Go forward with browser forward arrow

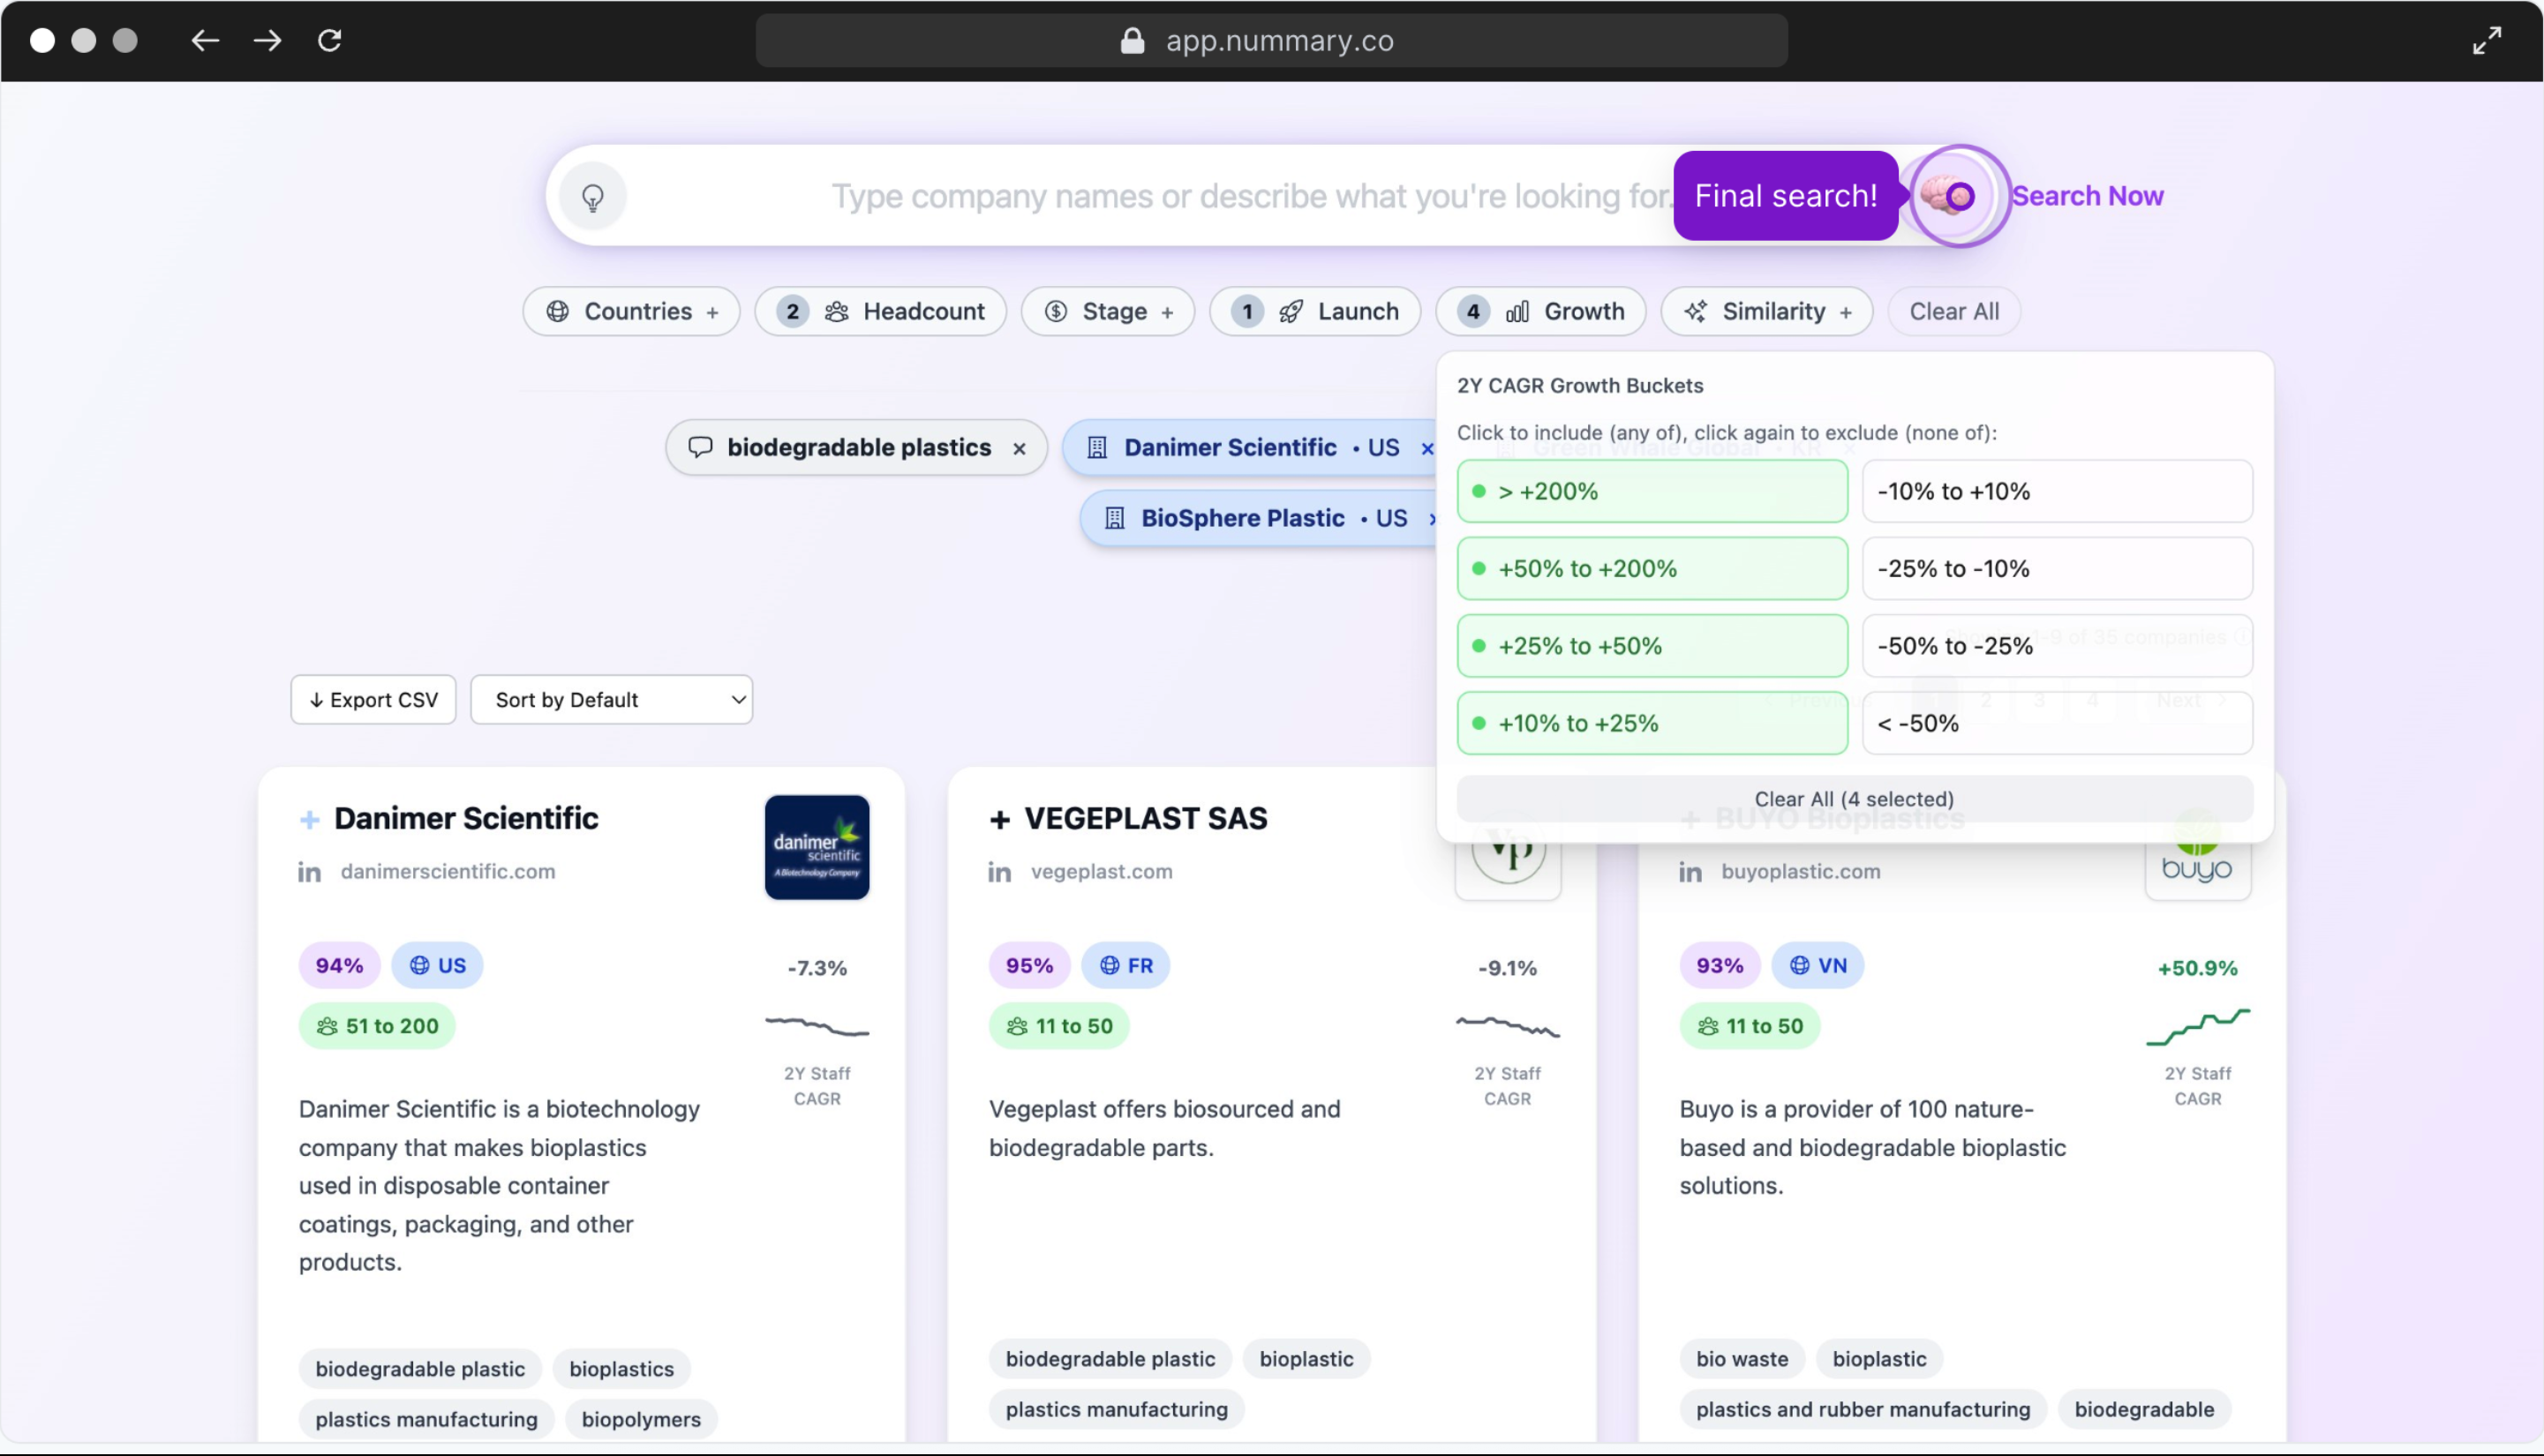click(x=267, y=40)
